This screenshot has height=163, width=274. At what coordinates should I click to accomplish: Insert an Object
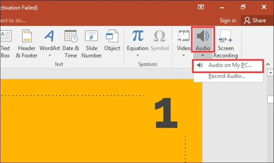point(112,40)
